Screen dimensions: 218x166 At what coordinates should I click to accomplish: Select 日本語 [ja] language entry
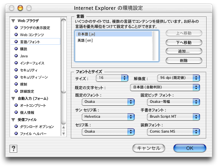[x=114, y=34]
